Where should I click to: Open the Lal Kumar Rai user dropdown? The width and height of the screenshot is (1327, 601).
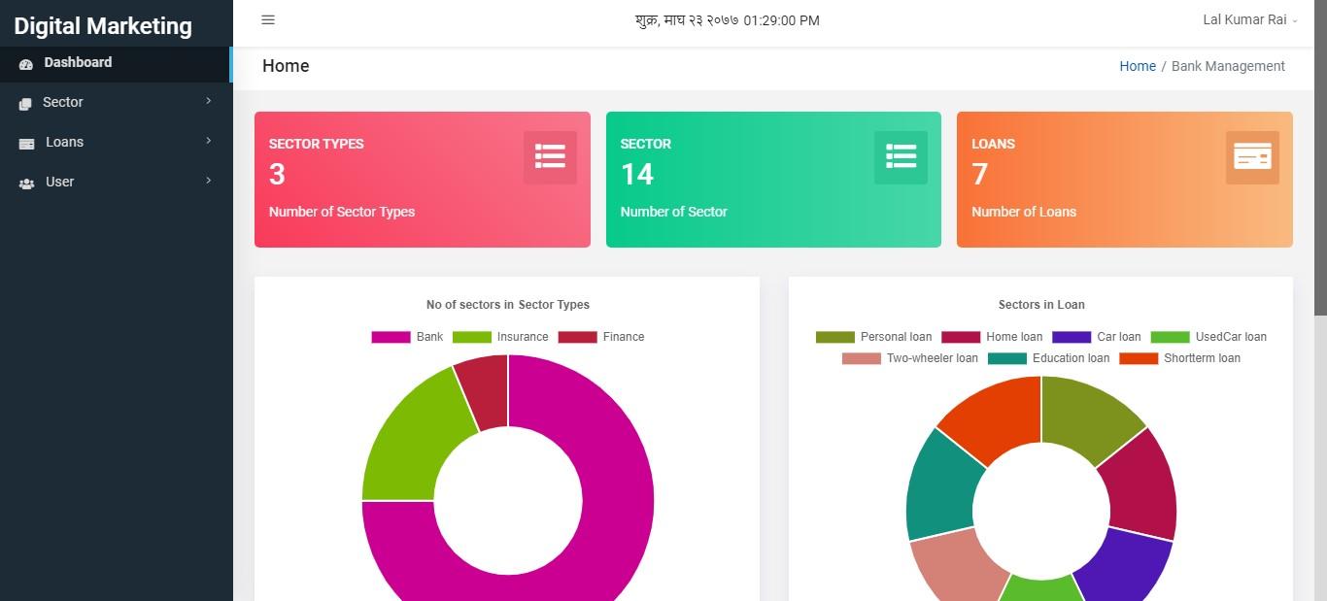coord(1249,20)
